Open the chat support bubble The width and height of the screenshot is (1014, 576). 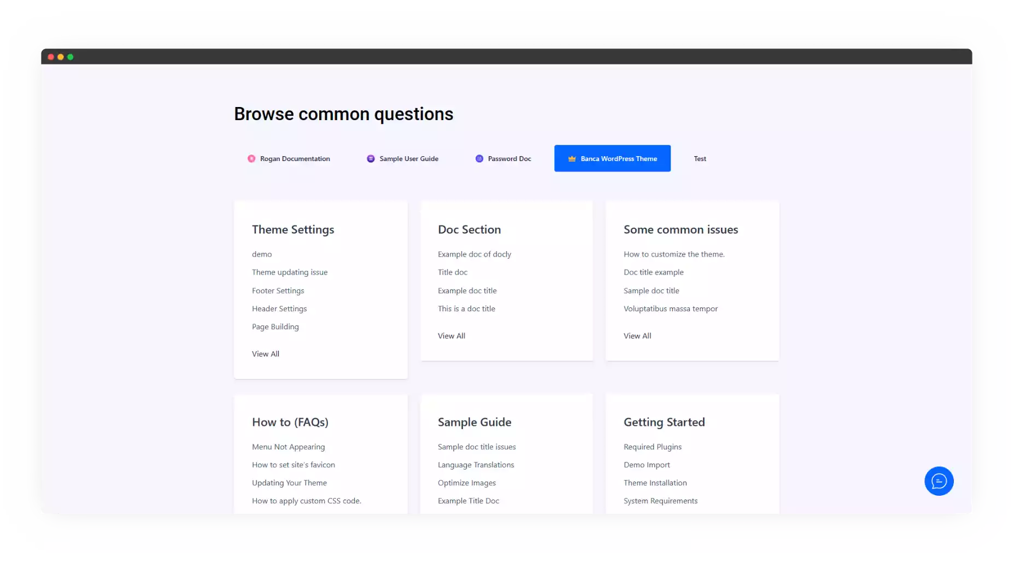[x=939, y=481]
